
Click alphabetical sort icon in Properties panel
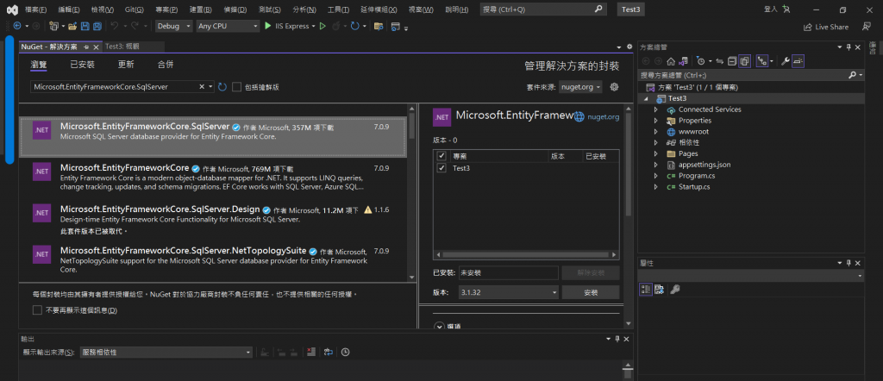(x=658, y=290)
